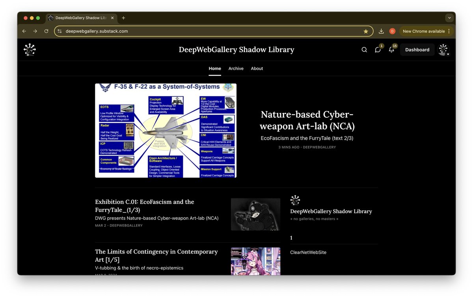The width and height of the screenshot is (473, 298).
Task: Click the browser forward arrow
Action: [35, 31]
